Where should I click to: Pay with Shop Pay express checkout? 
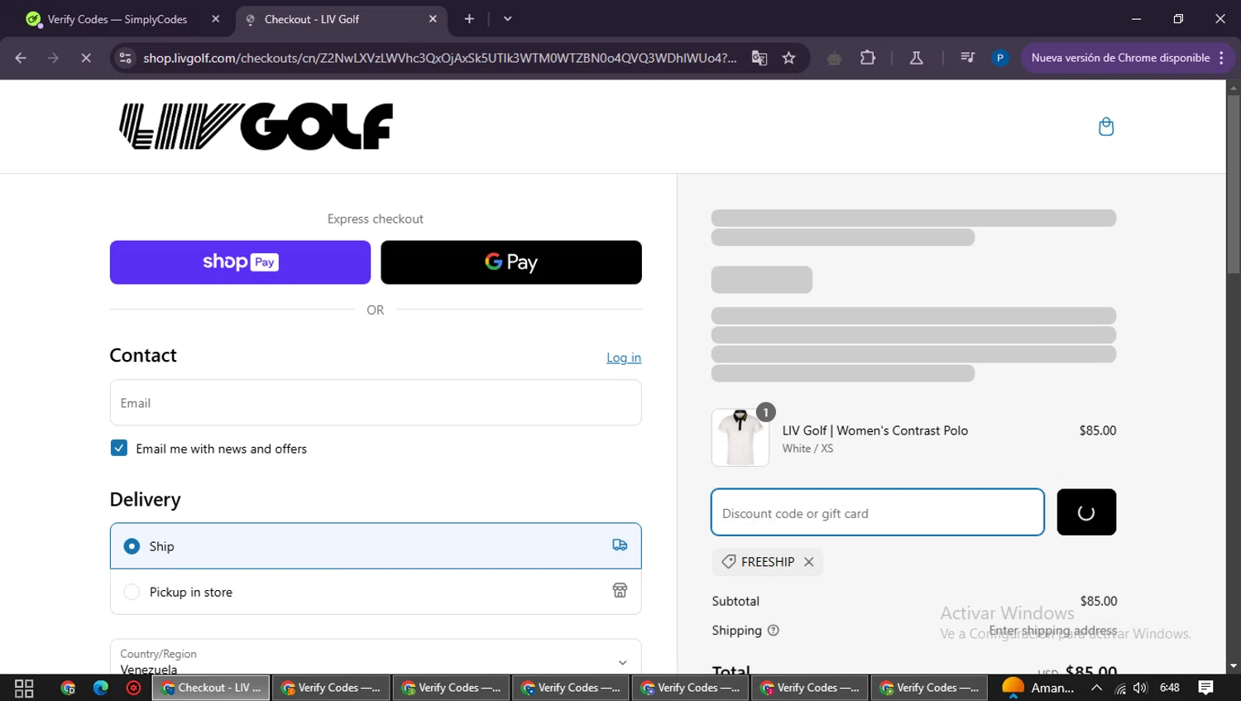(x=240, y=262)
